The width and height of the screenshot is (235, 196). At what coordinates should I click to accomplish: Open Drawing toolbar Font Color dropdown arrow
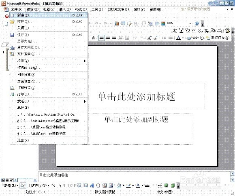142,185
